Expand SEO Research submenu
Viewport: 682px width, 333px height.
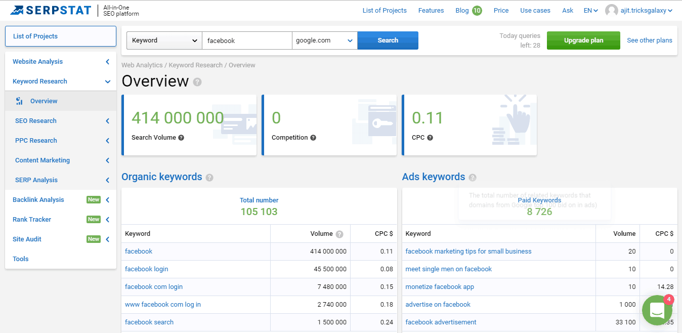click(x=108, y=121)
